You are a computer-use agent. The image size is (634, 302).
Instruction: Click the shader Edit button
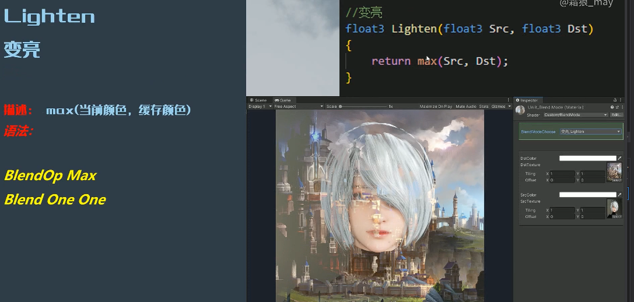pos(616,115)
